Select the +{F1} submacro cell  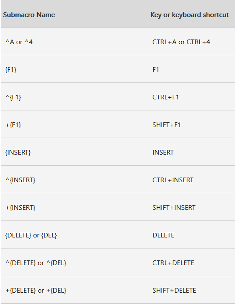tap(13, 125)
